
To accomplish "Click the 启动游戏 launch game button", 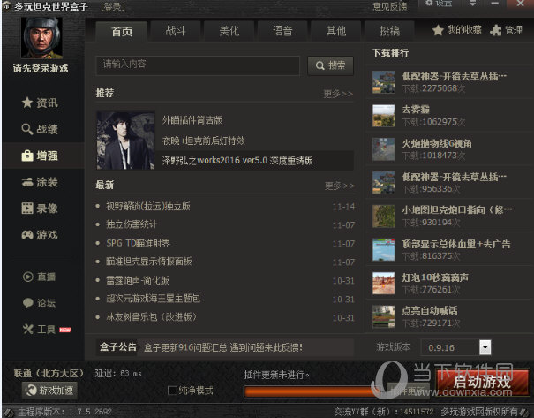I will (x=481, y=383).
